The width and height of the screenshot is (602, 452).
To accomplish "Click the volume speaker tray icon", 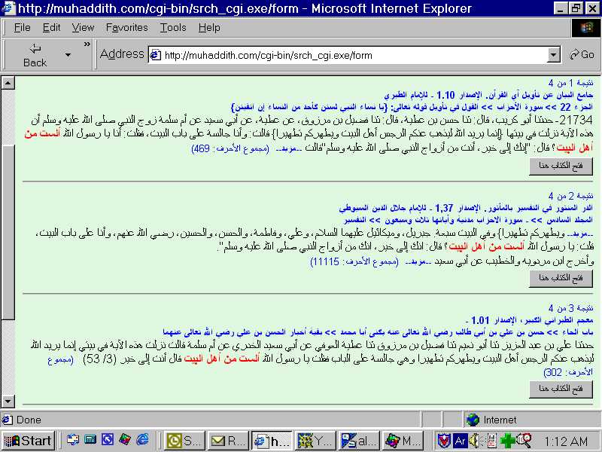I will pyautogui.click(x=475, y=441).
